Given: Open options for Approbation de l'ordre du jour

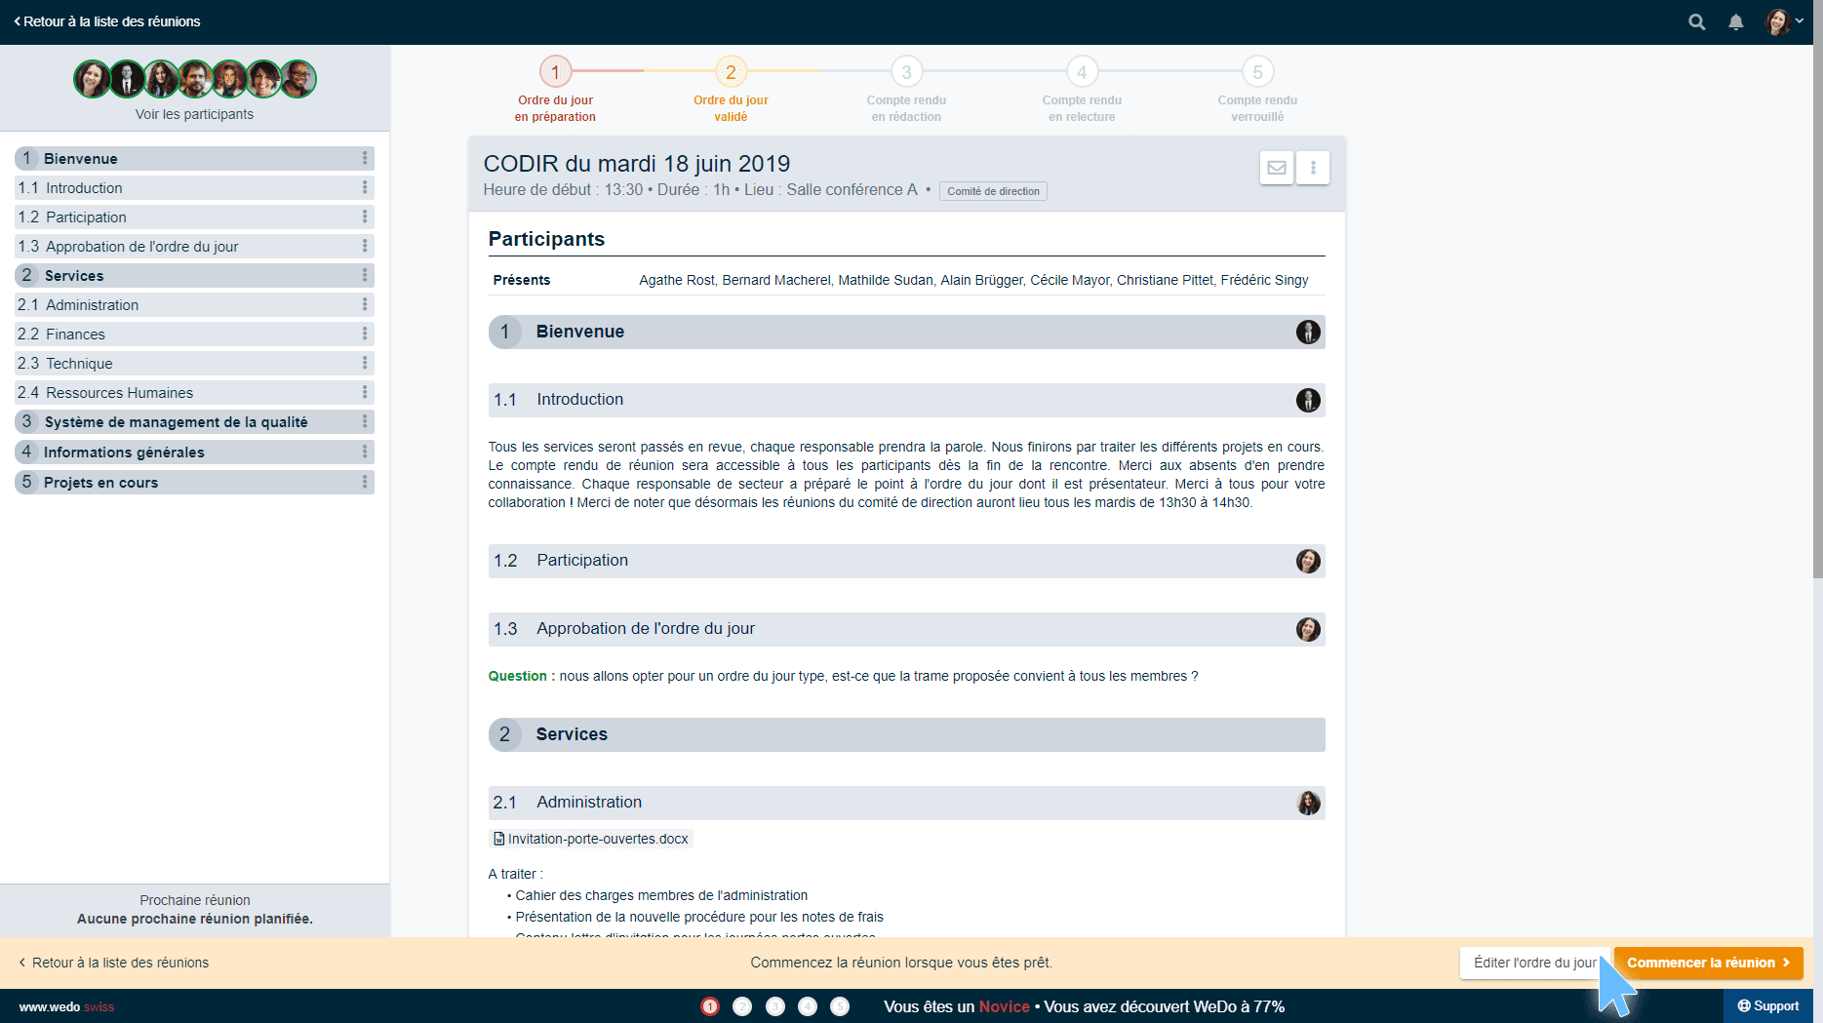Looking at the screenshot, I should click(x=365, y=246).
